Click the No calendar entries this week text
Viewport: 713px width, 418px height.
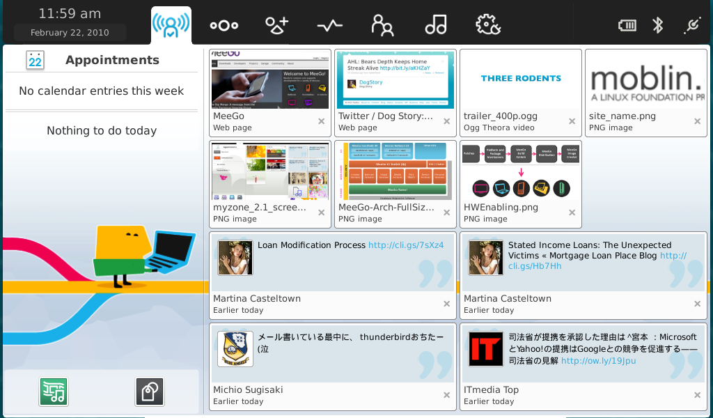[x=102, y=91]
